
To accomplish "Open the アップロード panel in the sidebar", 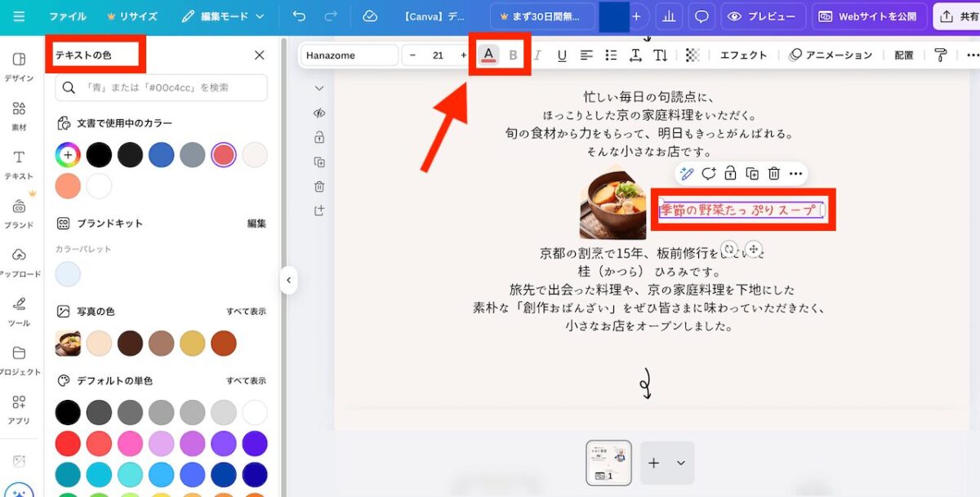I will [x=19, y=261].
